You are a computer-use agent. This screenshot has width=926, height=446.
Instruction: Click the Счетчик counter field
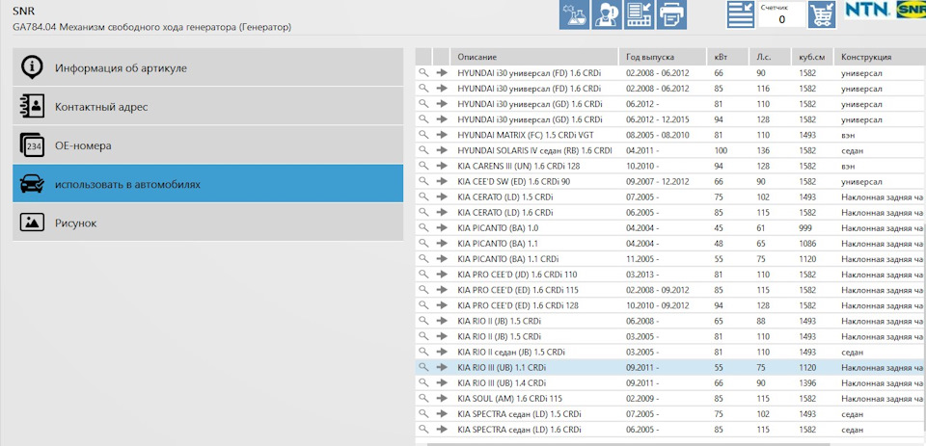(x=781, y=19)
